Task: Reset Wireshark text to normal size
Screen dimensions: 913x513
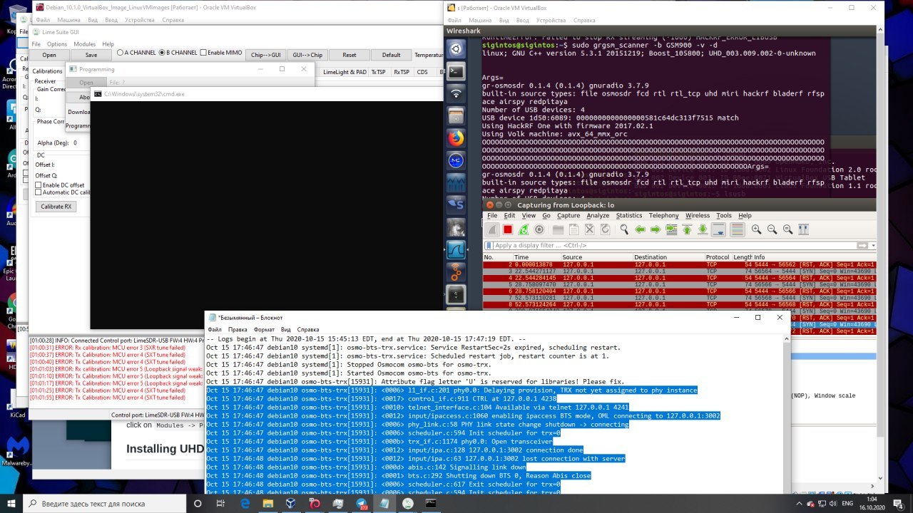Action: 788,229
